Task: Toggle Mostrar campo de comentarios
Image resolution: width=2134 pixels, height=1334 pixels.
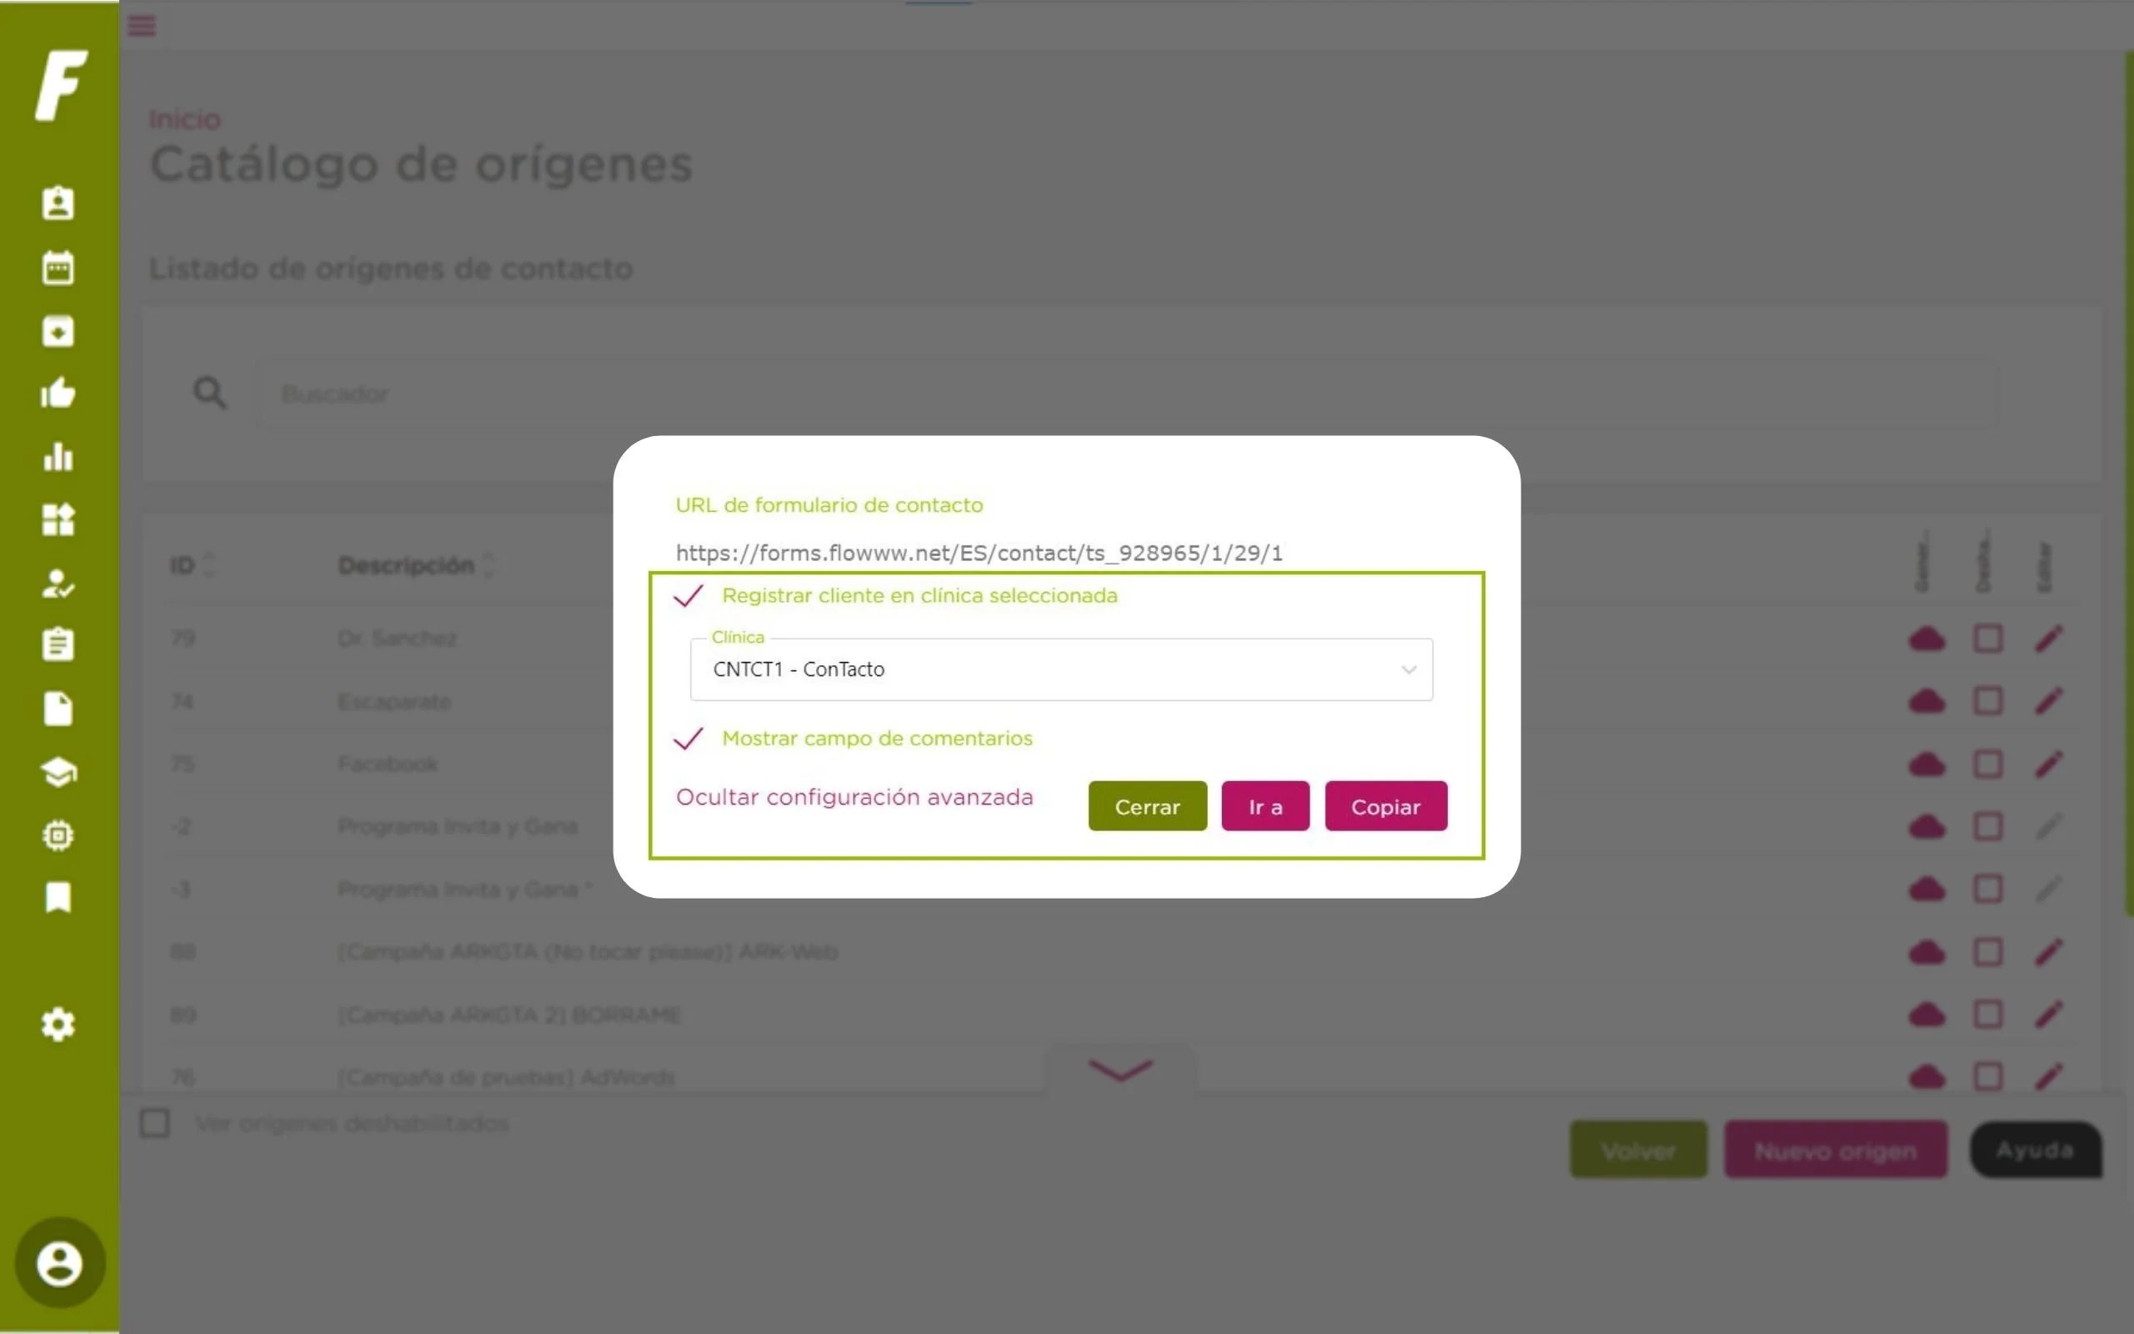Action: pos(688,740)
